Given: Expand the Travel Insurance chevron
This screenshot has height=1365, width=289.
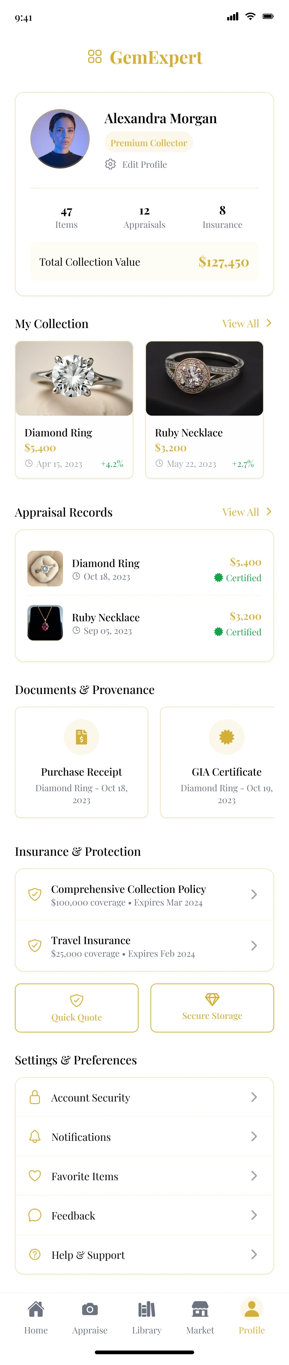Looking at the screenshot, I should [x=254, y=945].
